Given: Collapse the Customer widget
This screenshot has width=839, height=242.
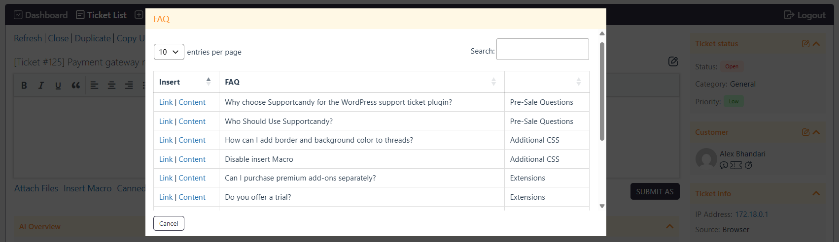Looking at the screenshot, I should pyautogui.click(x=816, y=132).
